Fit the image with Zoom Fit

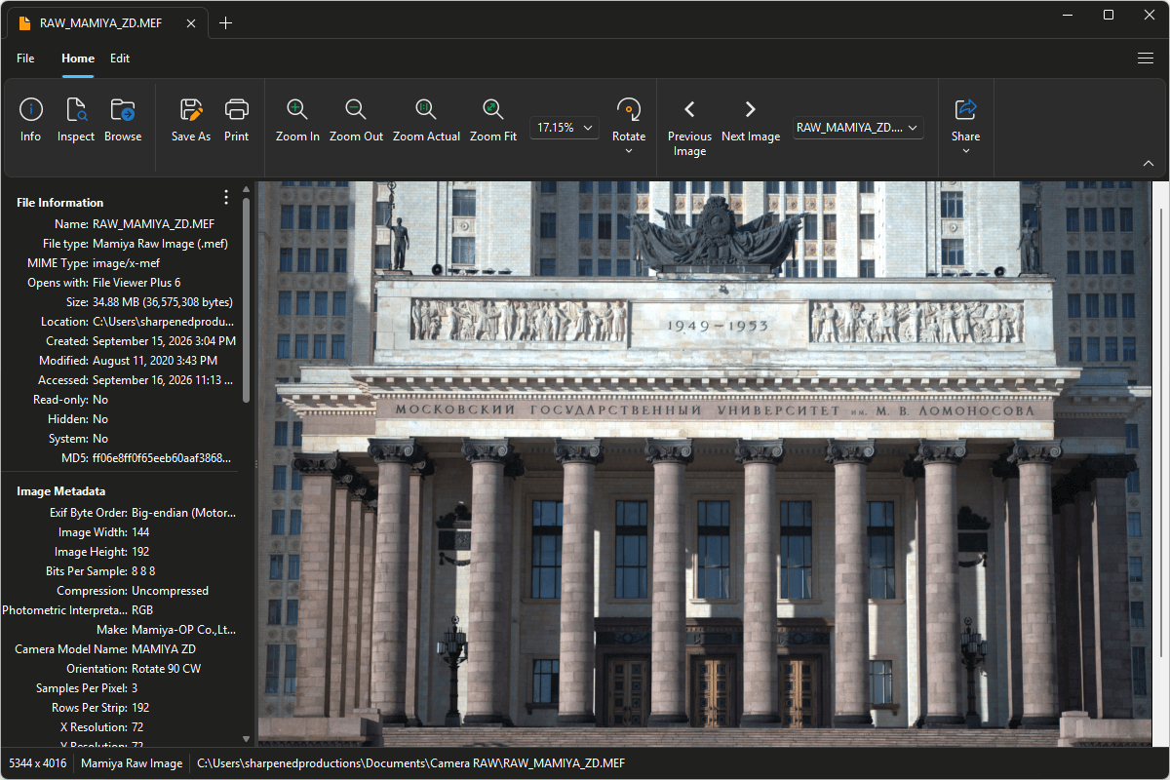[493, 120]
